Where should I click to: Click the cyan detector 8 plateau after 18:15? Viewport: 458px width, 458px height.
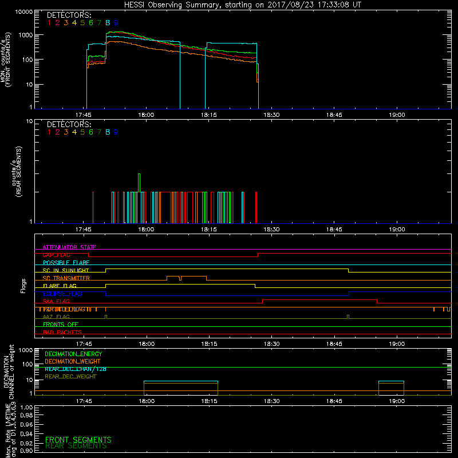coord(232,44)
